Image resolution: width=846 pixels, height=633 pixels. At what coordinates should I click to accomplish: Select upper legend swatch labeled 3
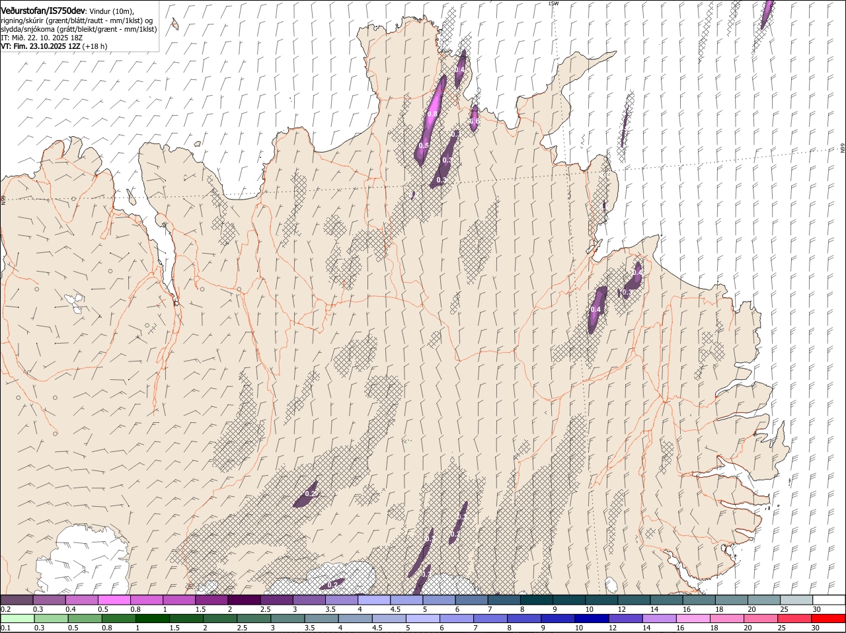point(309,599)
